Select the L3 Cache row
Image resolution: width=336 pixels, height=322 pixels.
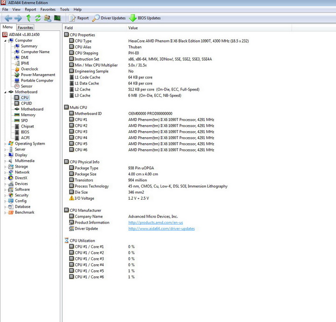tap(126, 96)
